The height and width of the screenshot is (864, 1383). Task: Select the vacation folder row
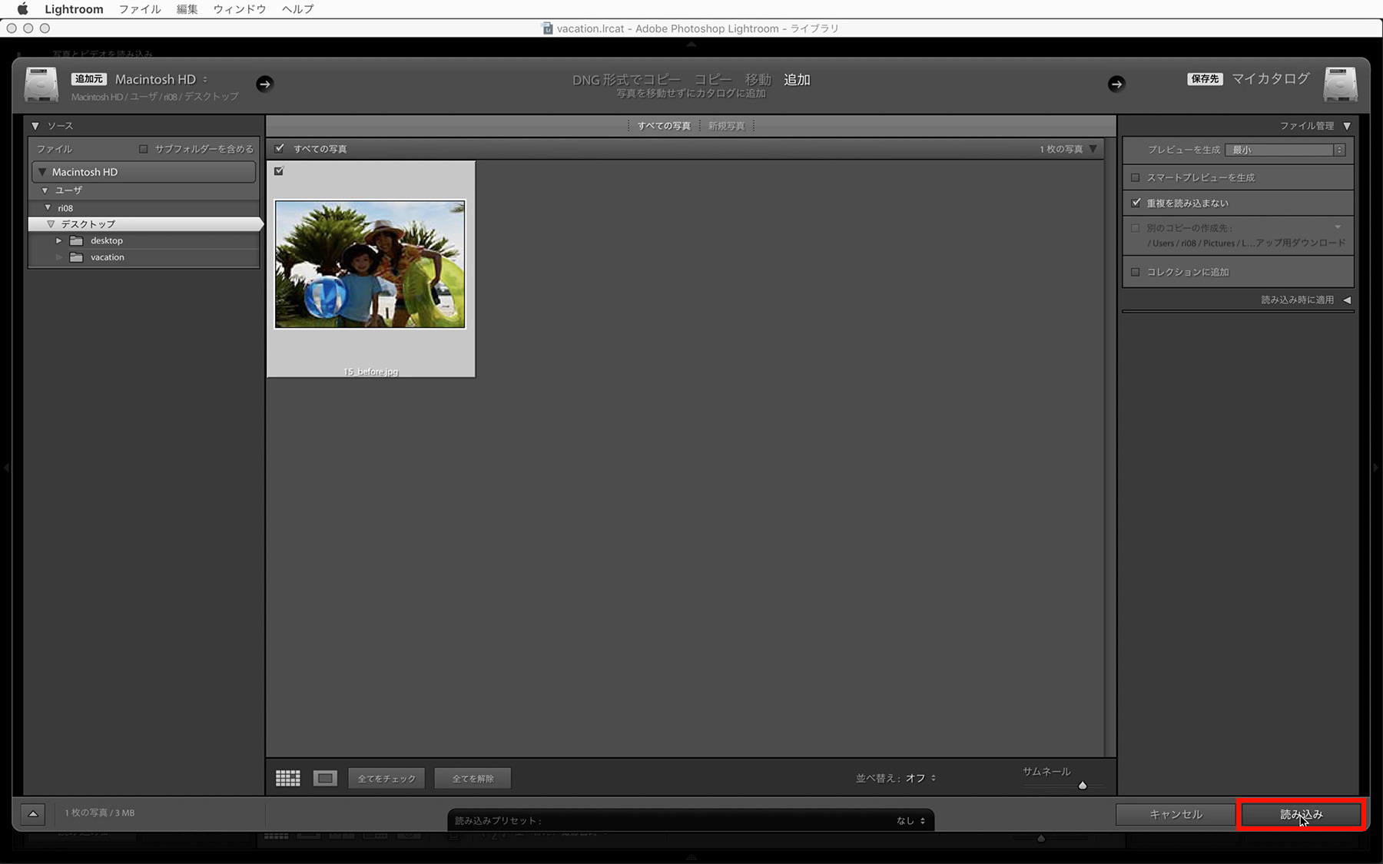point(144,257)
